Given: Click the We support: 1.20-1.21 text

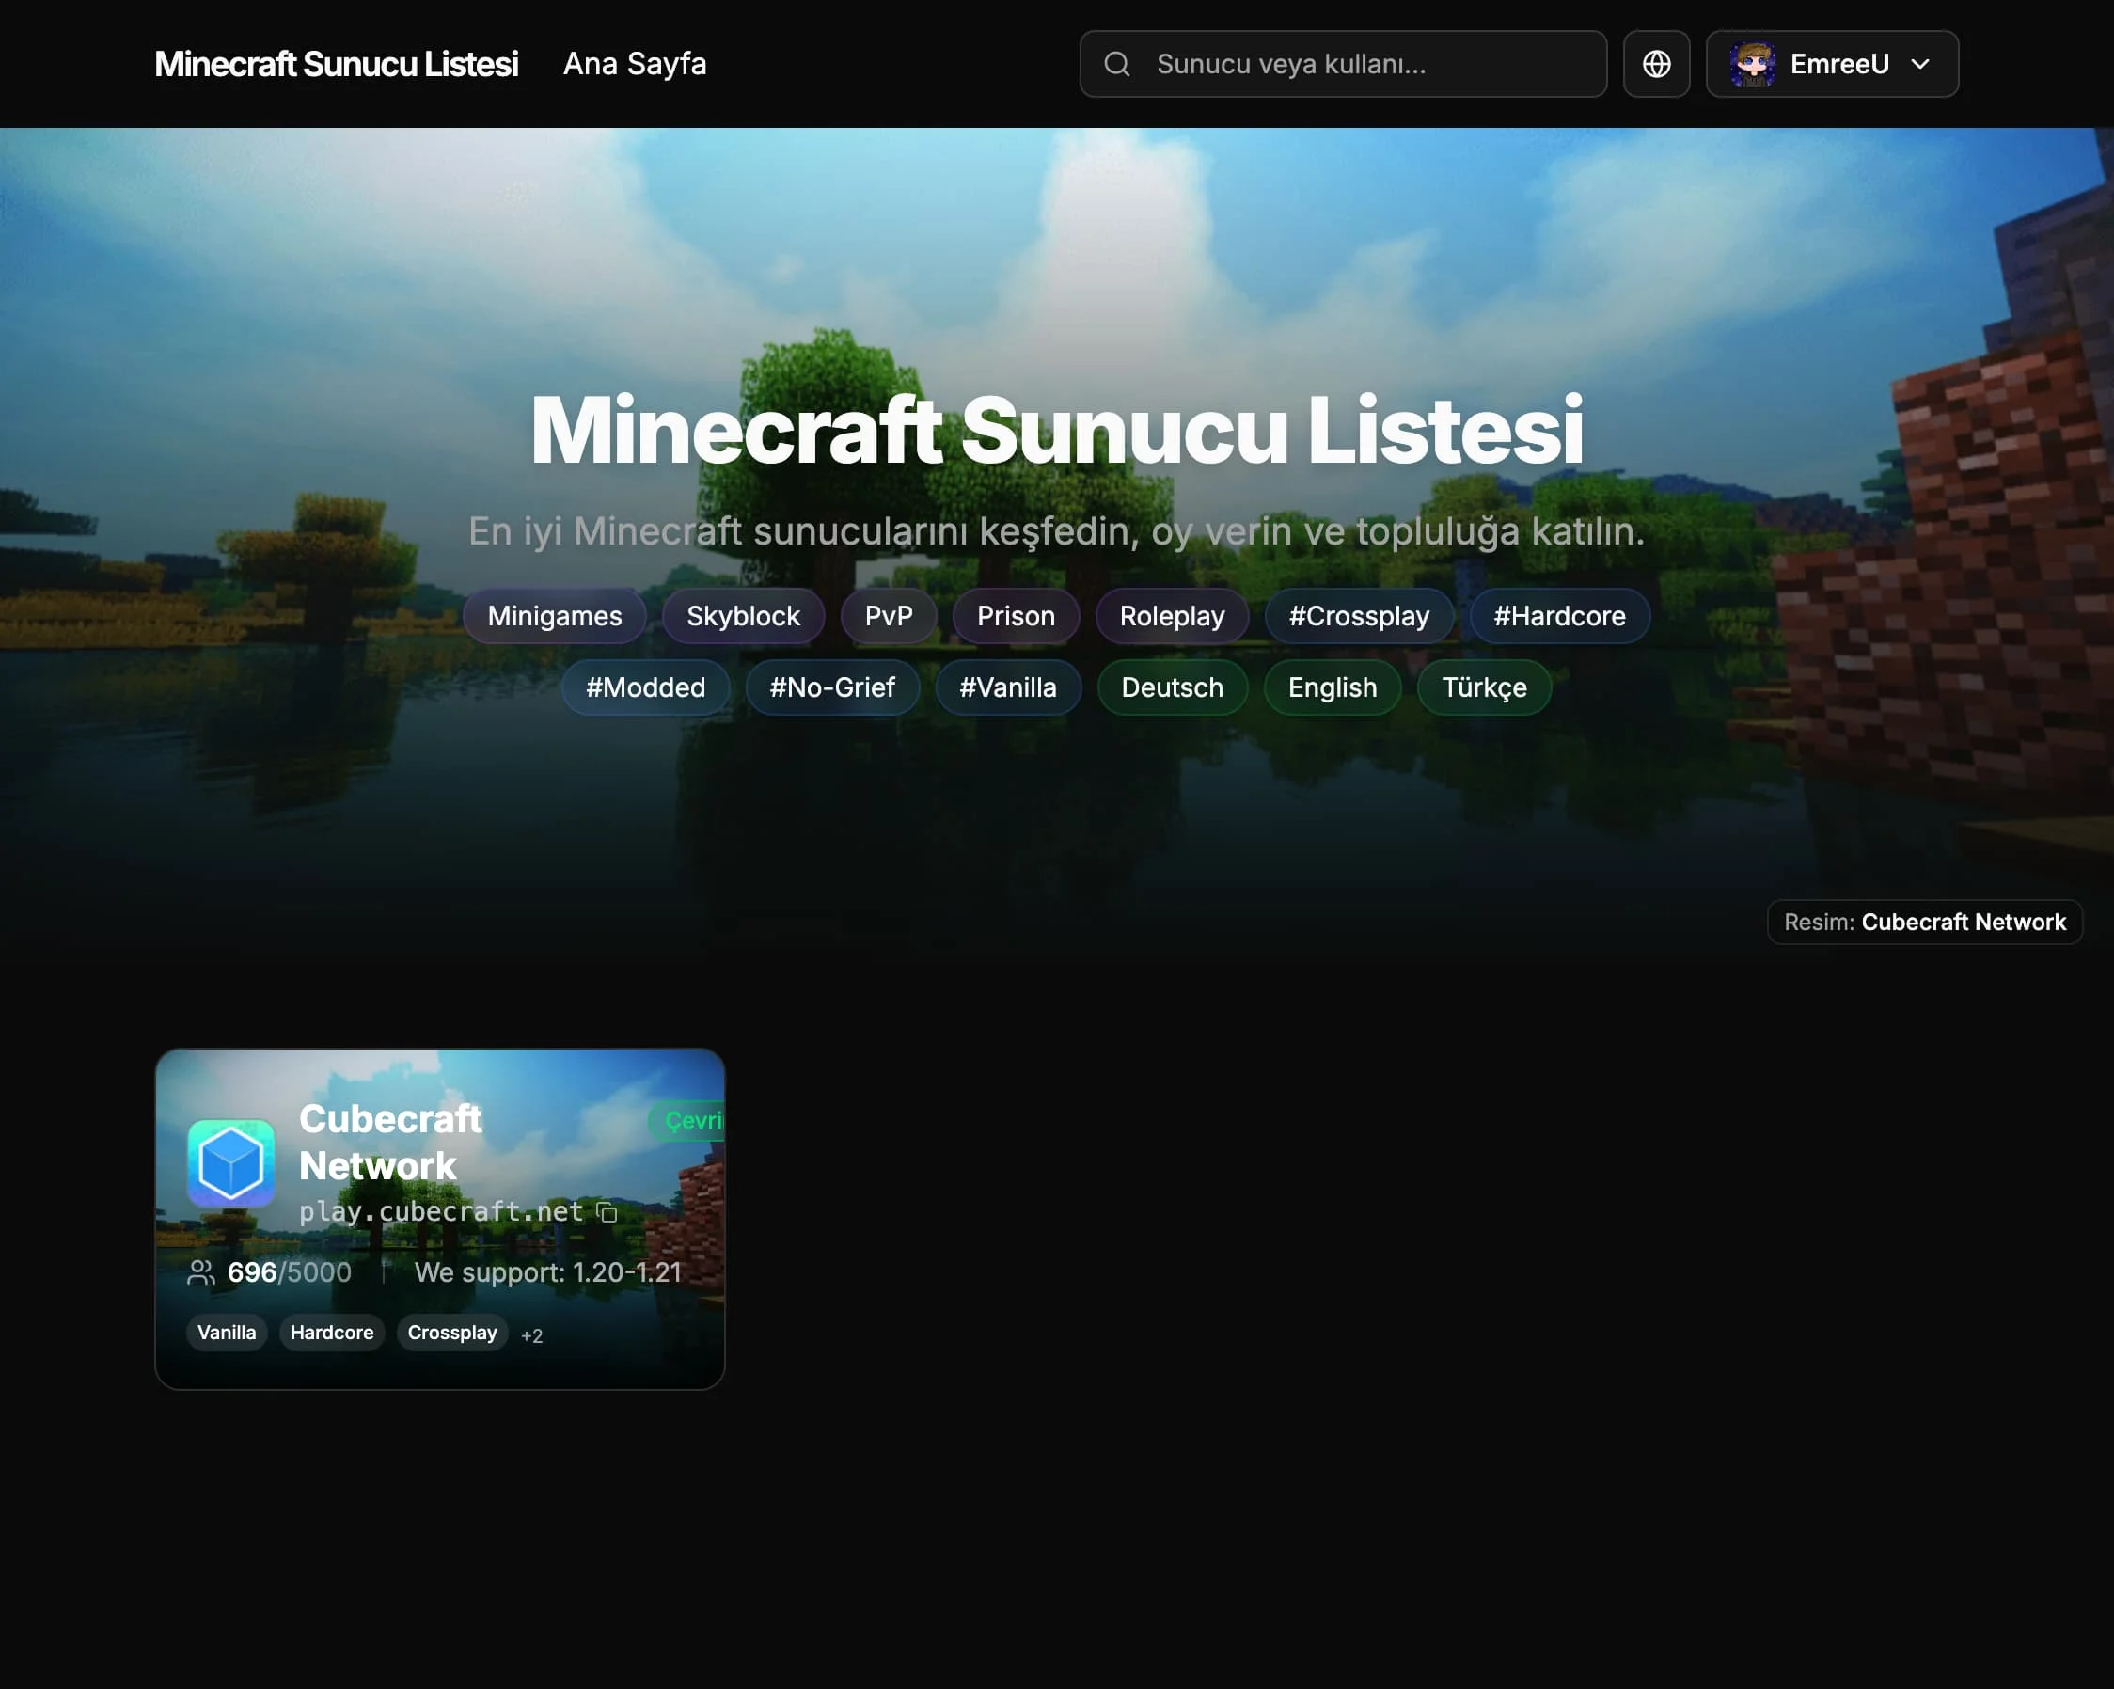Looking at the screenshot, I should click(x=548, y=1272).
